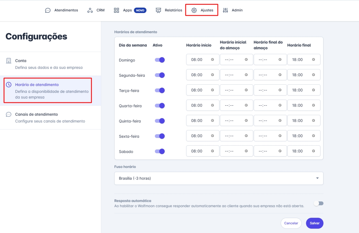This screenshot has height=233, width=359.
Task: Go to the Relatórios menu item
Action: point(169,10)
